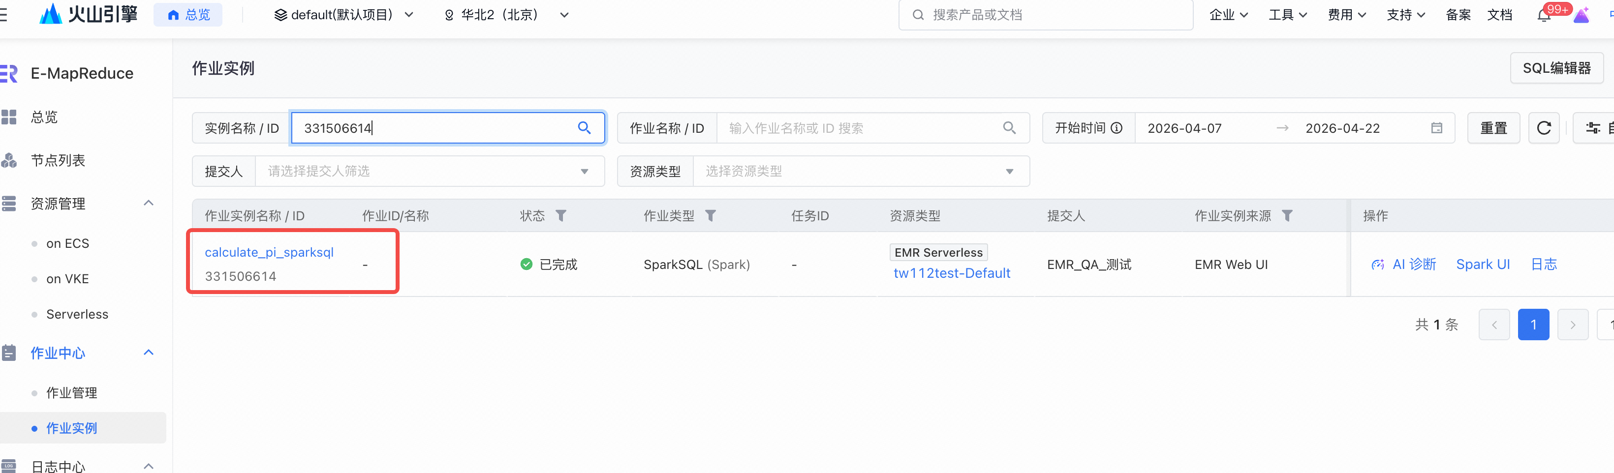Open the 工具 top menu
This screenshot has width=1614, height=473.
1288,14
